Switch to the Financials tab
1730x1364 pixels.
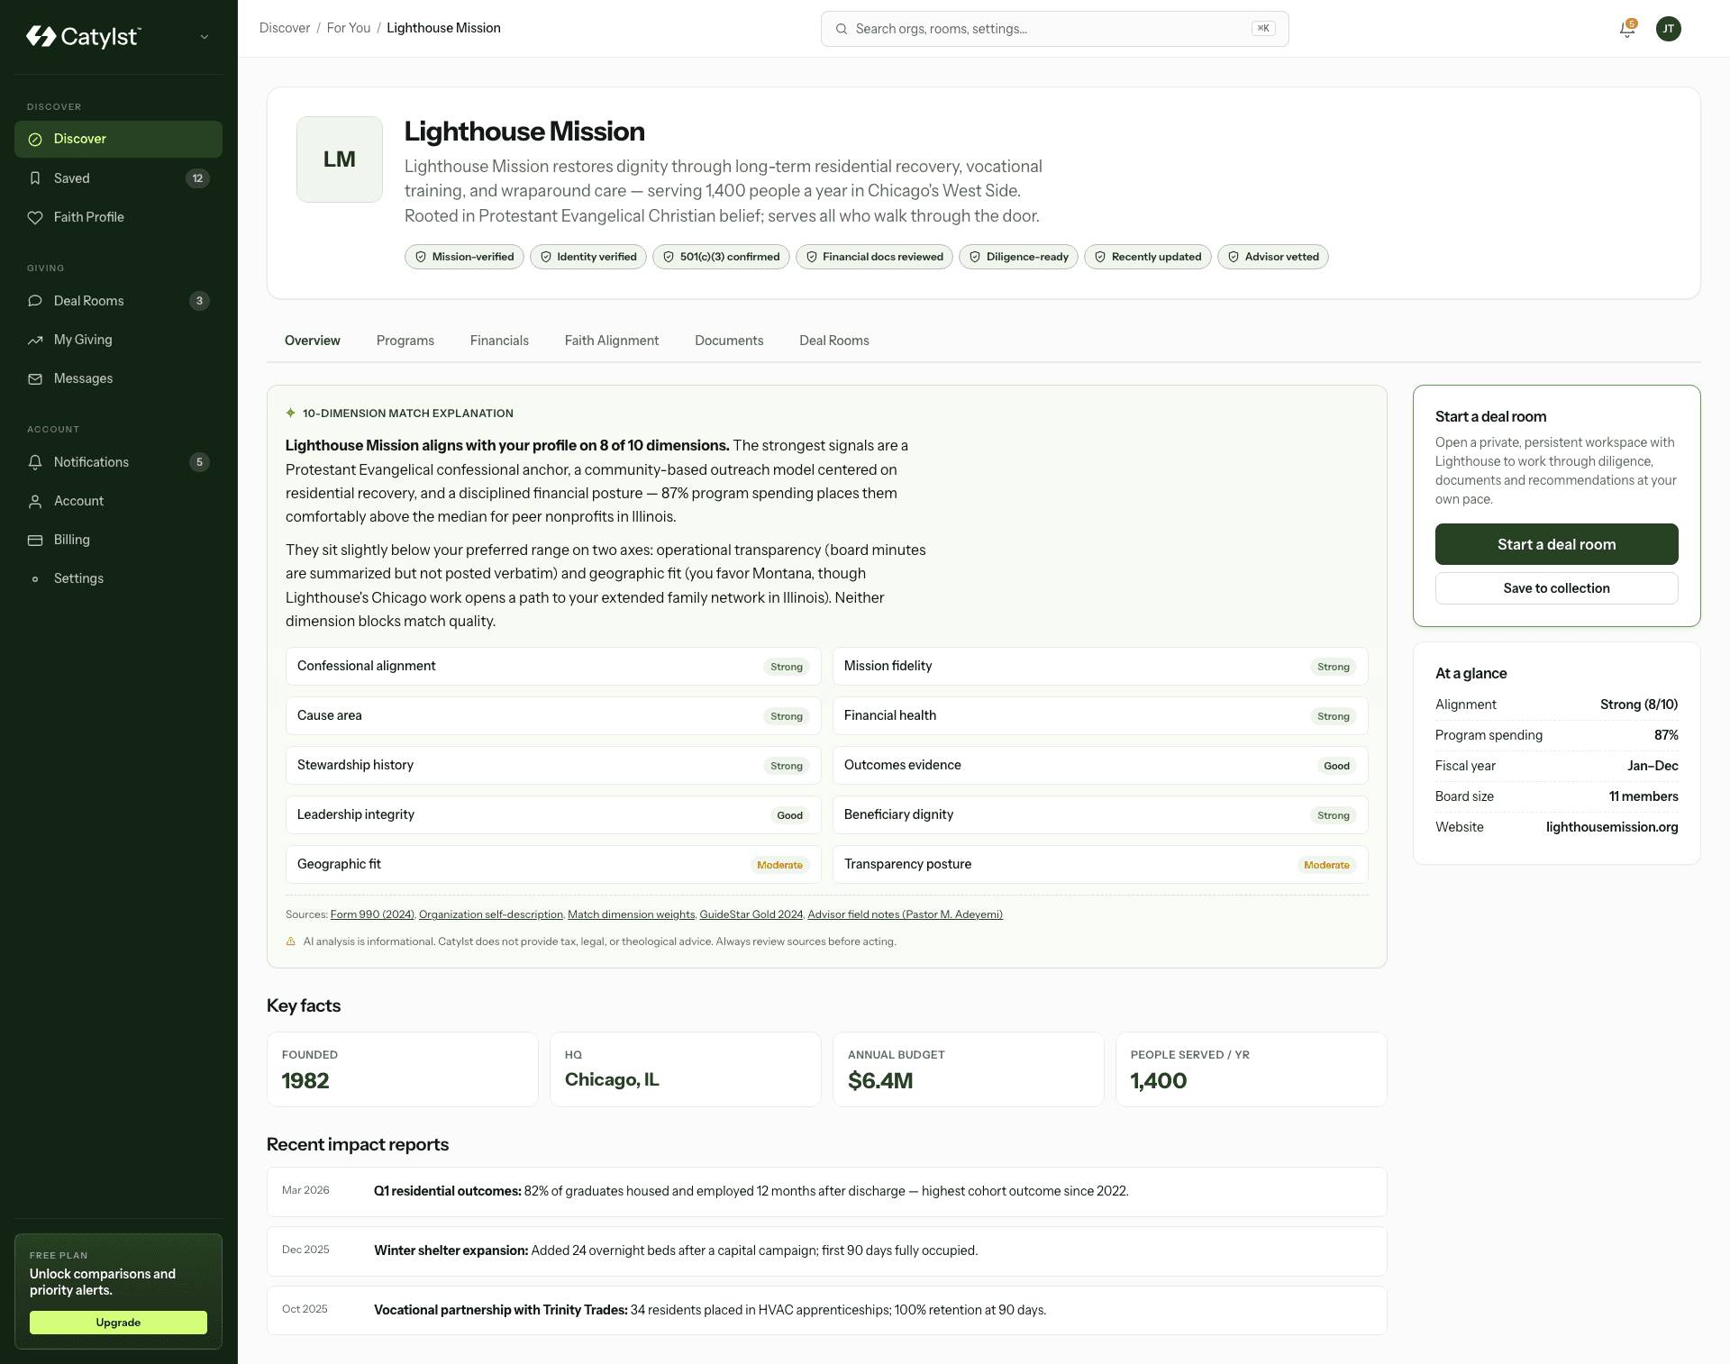click(499, 341)
